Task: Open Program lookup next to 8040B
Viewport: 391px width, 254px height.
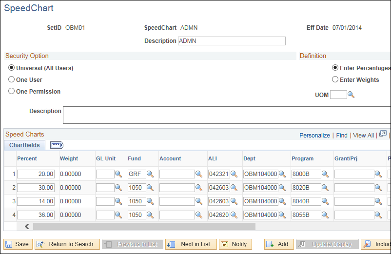Action: pos(325,201)
